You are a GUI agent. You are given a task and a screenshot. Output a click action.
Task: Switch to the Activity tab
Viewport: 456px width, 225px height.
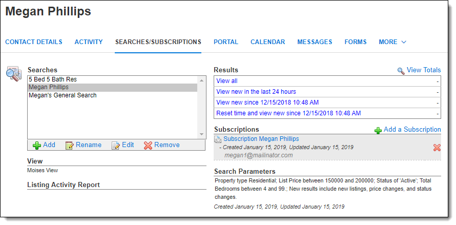pos(89,42)
